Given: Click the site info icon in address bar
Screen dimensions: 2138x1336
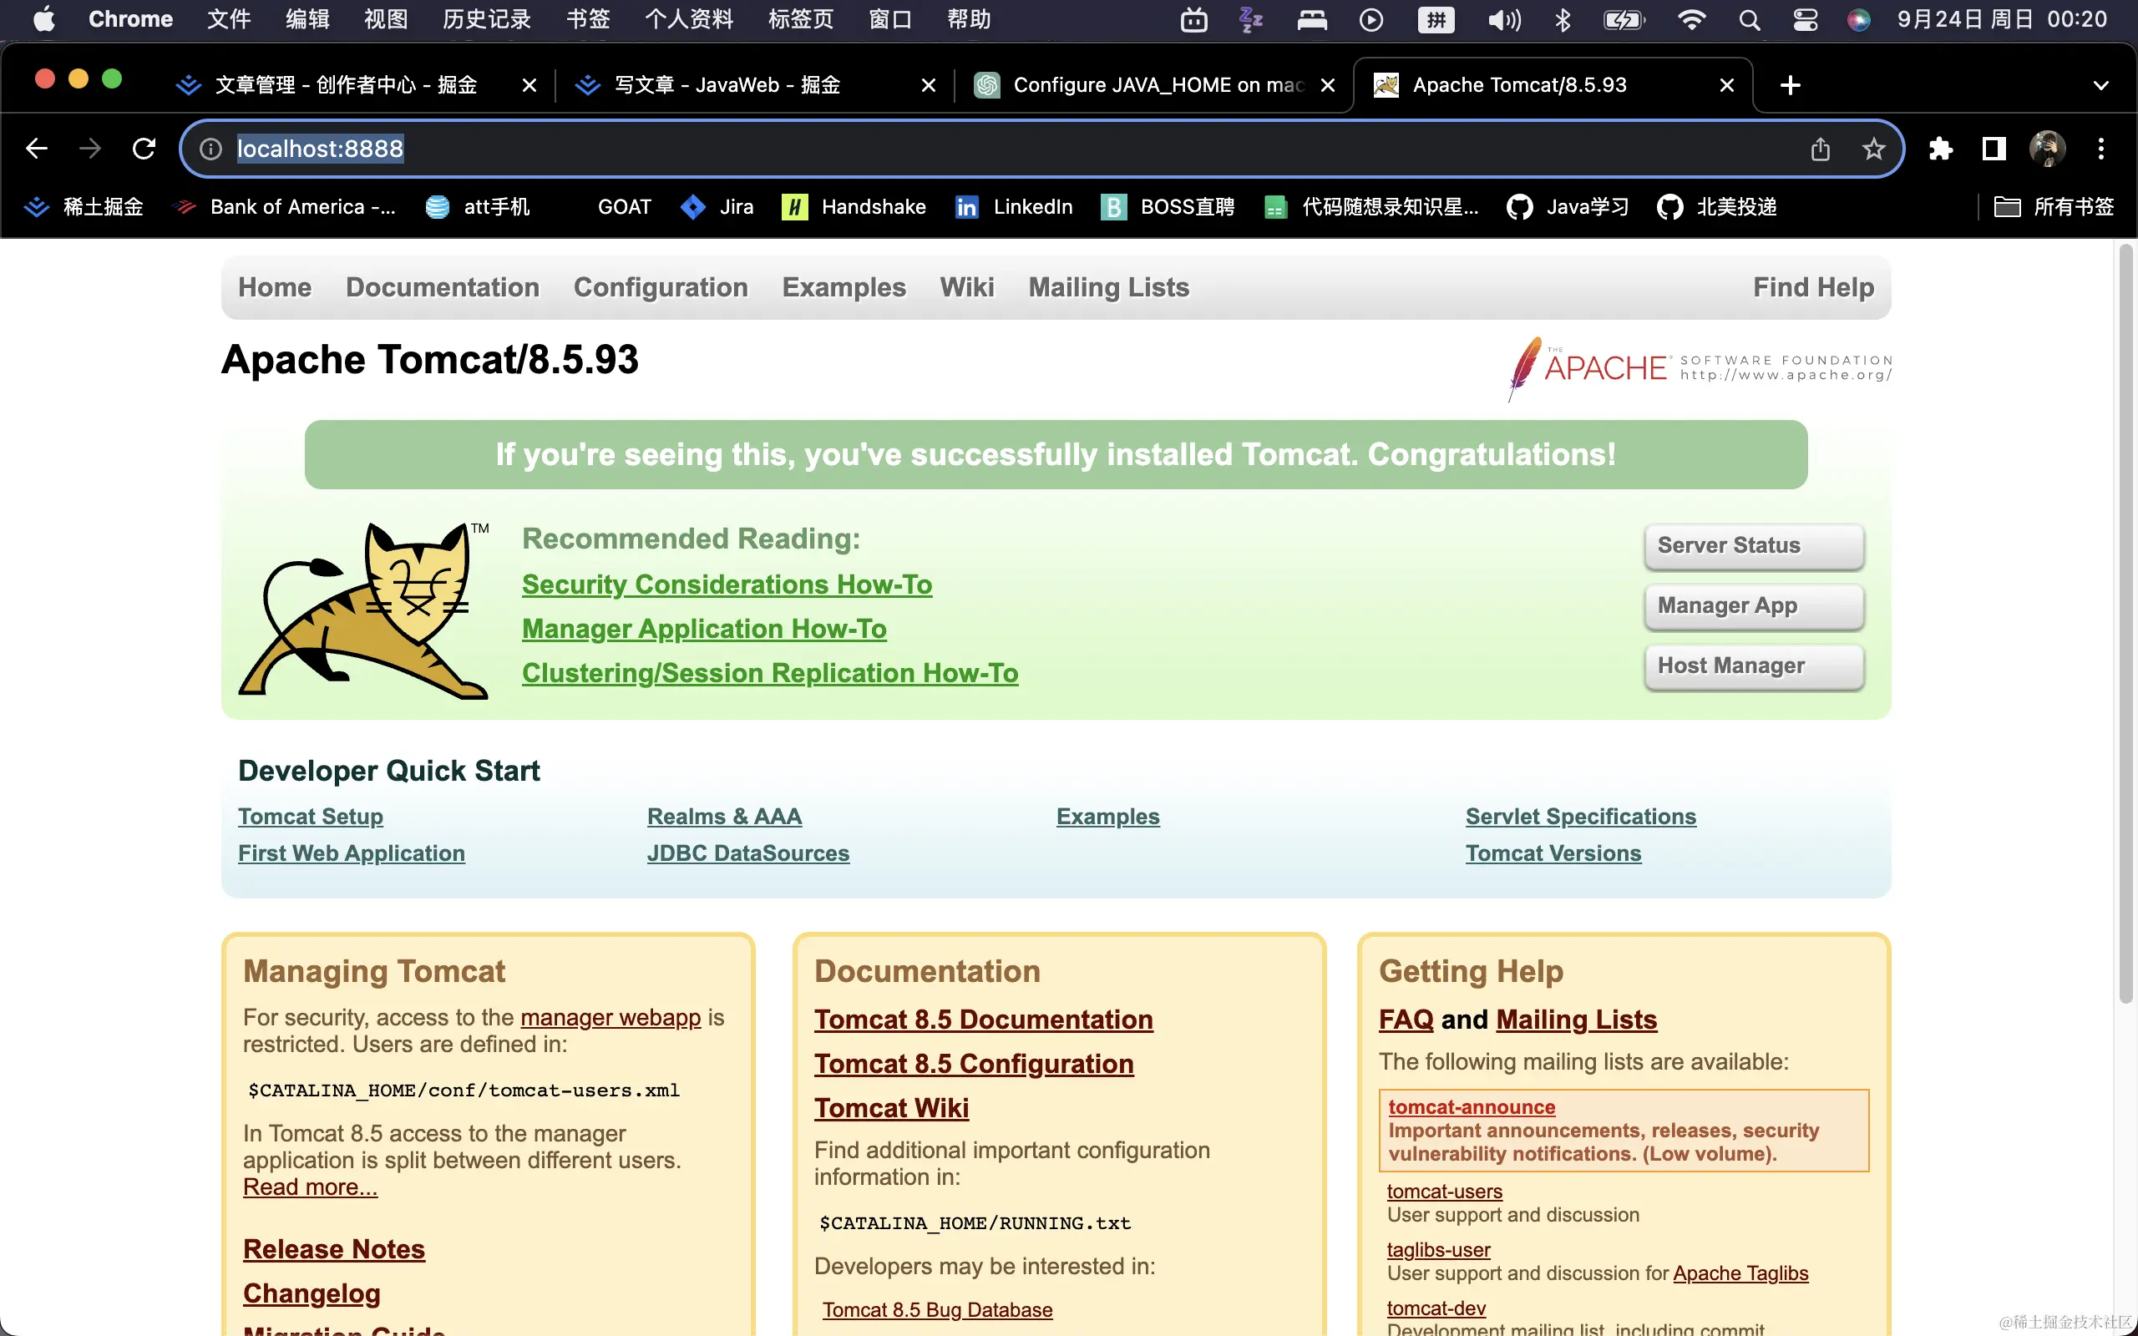Looking at the screenshot, I should (x=210, y=149).
